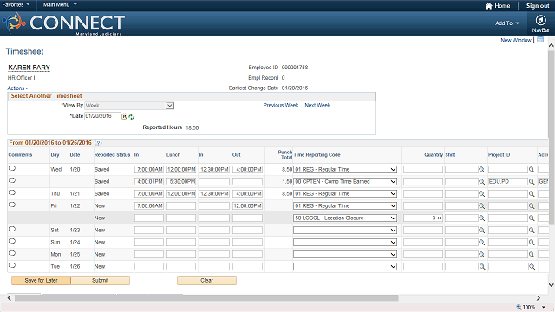Click the Date field showing 01/20/2016
Viewport: 555px width, 312px height.
102,116
